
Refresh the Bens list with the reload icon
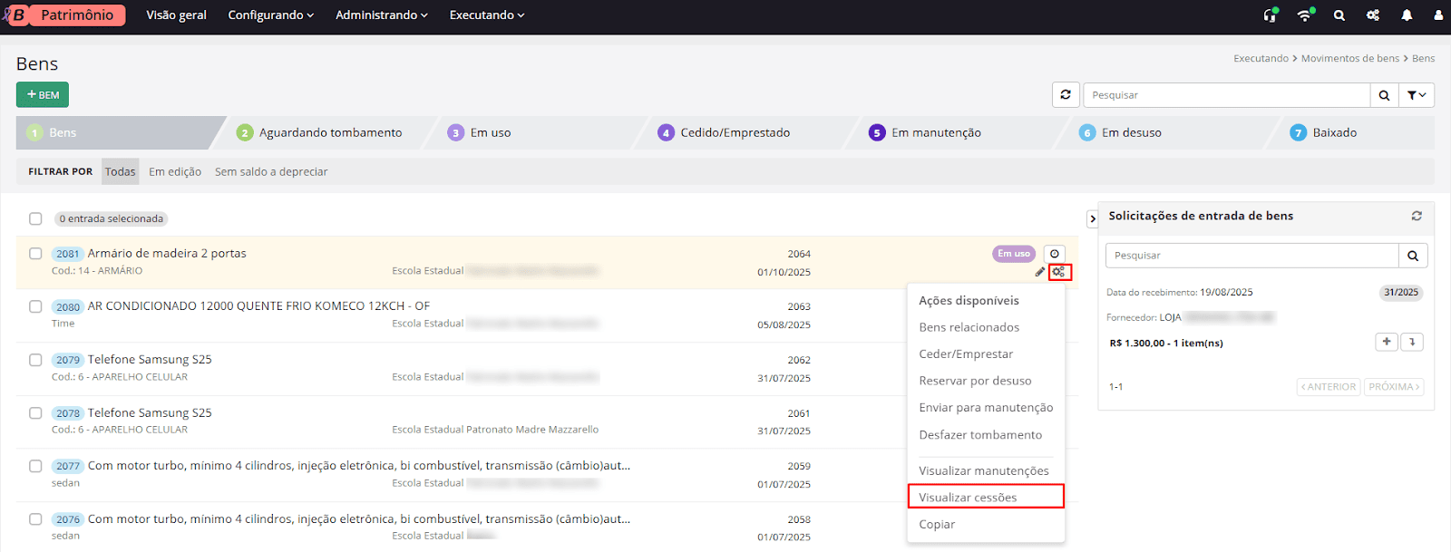(1066, 94)
